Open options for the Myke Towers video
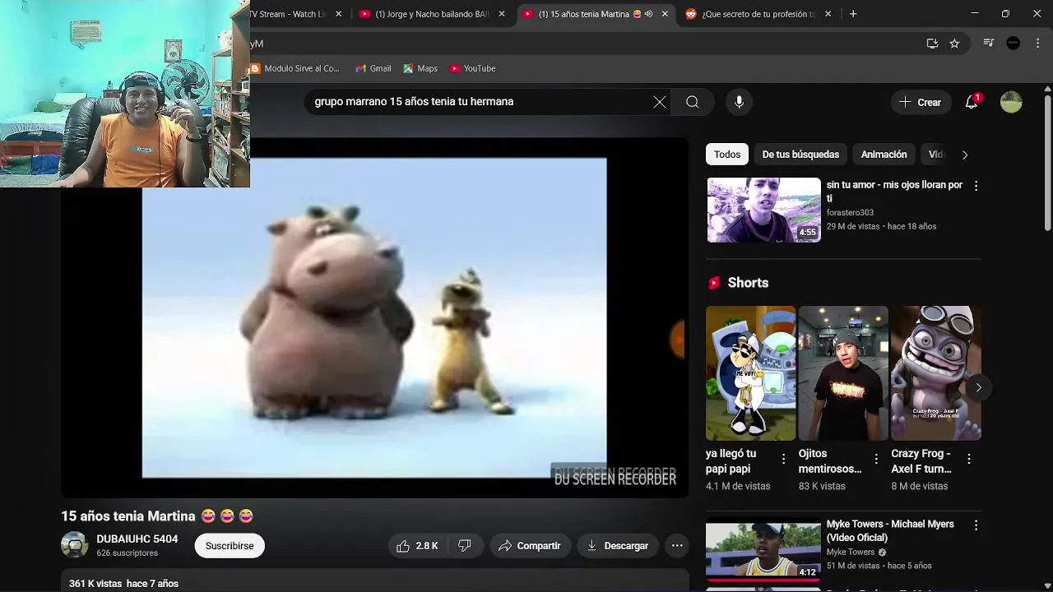This screenshot has height=592, width=1053. tap(976, 525)
